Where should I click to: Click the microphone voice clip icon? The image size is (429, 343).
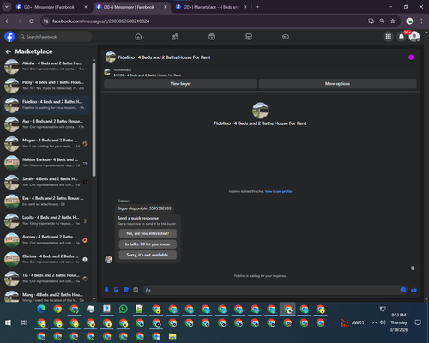point(106,290)
